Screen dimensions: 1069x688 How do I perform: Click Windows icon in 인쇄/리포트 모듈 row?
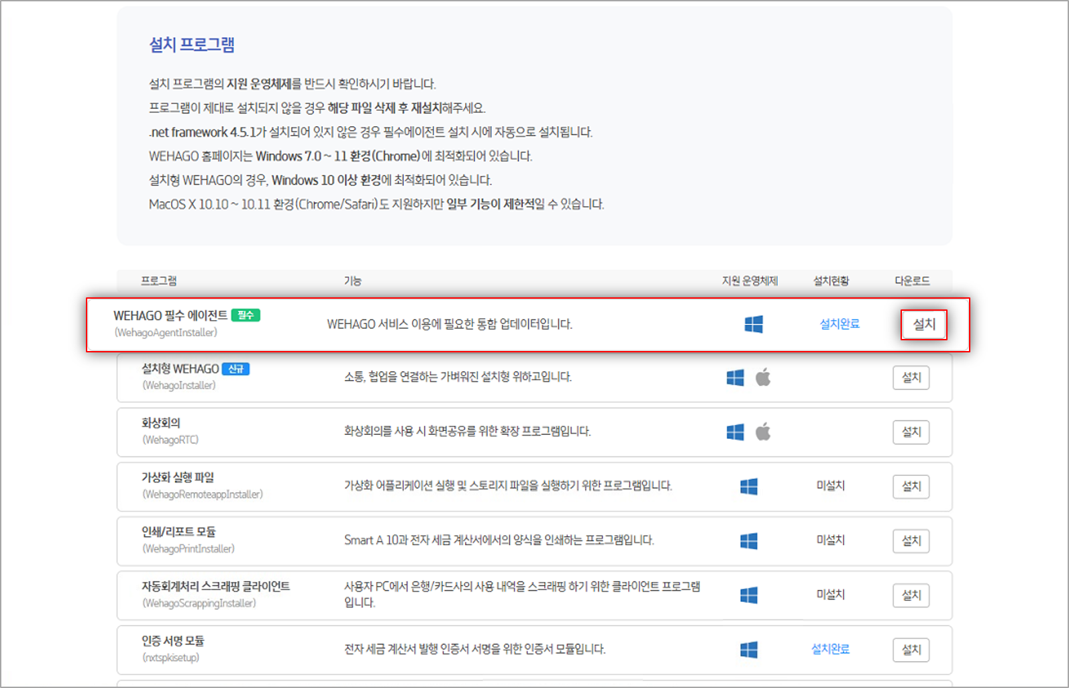point(749,541)
